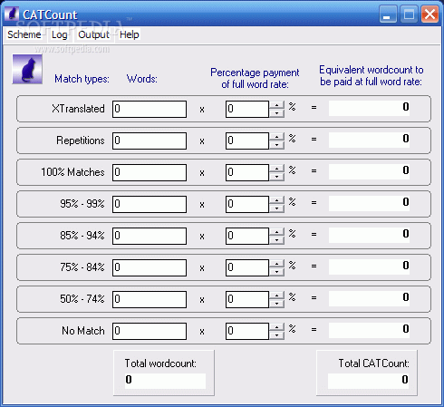Decrease 85% - 94% percentage with down arrow
Screen dimensions: 444x407
point(276,240)
